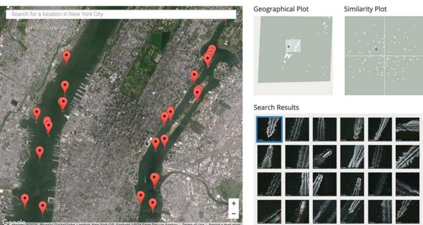Open the last thumbnail in first results row

pyautogui.click(x=408, y=129)
